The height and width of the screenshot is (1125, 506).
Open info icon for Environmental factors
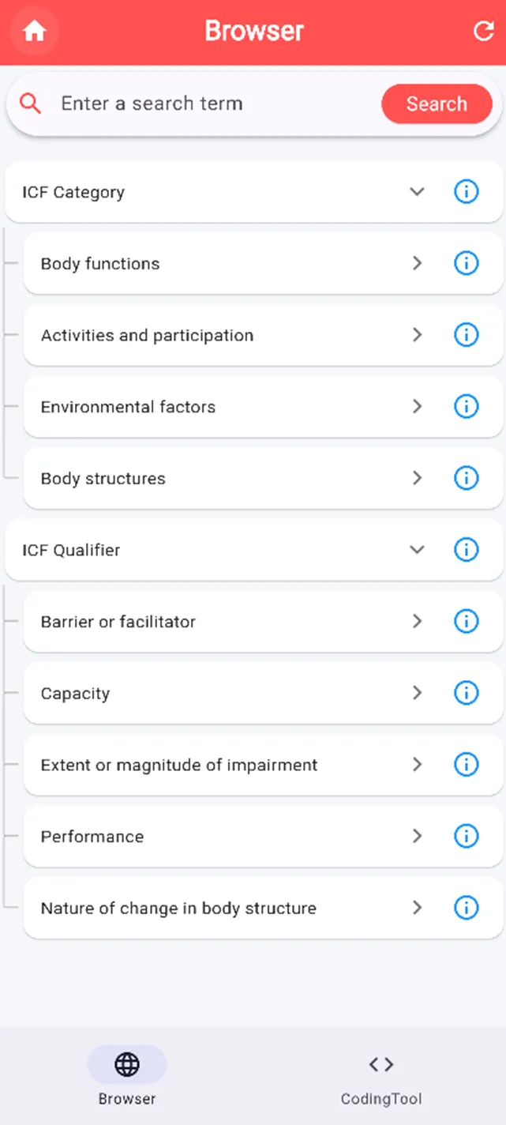[x=467, y=407]
